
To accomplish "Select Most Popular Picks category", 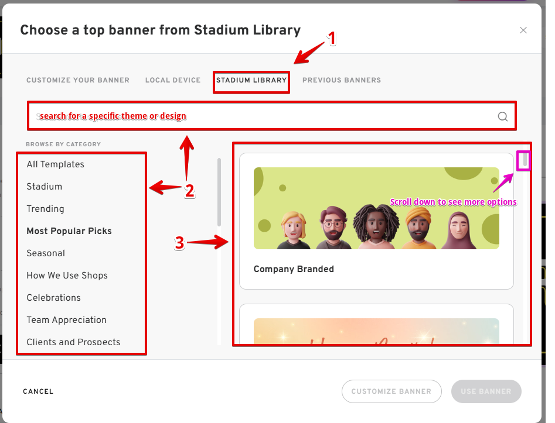I will pos(69,231).
